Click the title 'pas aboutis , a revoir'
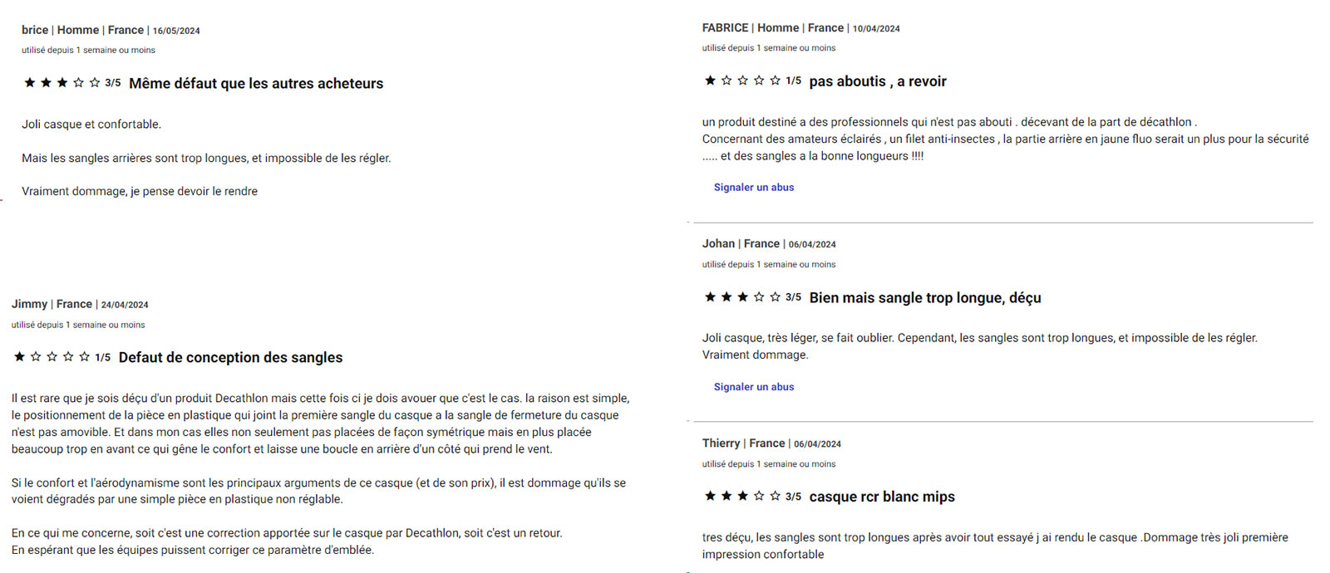This screenshot has height=573, width=1330. (878, 81)
